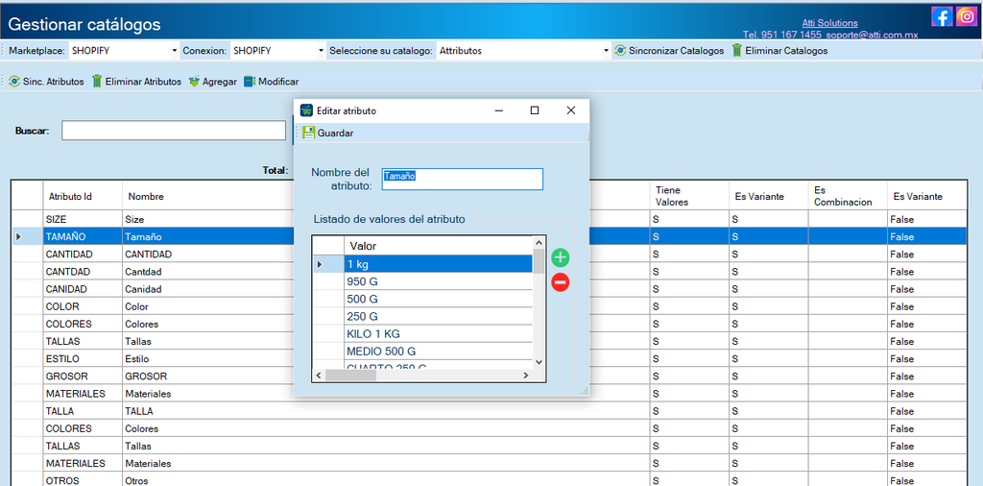This screenshot has width=983, height=486.
Task: Click the Sinc. Atributos sync icon
Action: click(x=14, y=82)
